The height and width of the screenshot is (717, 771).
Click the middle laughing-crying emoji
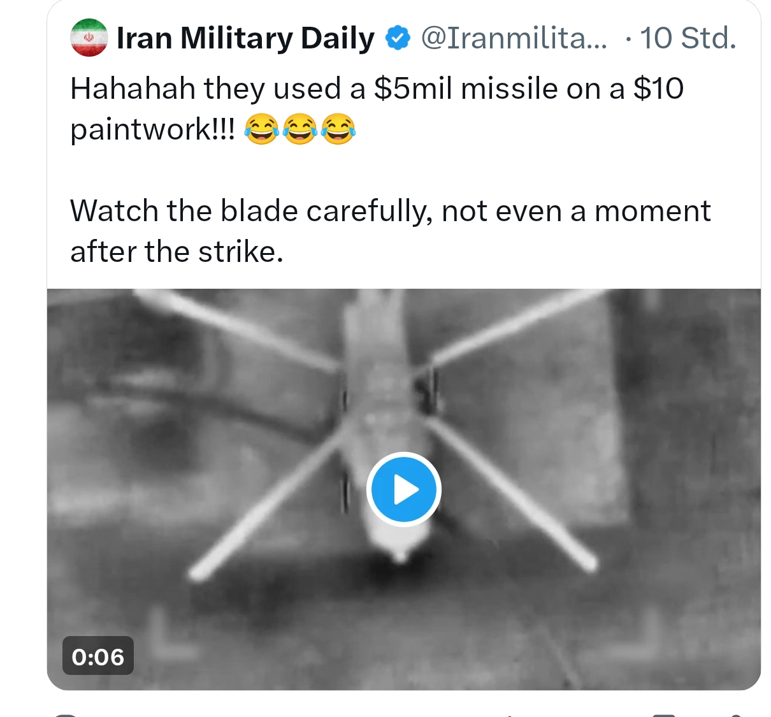(x=299, y=129)
